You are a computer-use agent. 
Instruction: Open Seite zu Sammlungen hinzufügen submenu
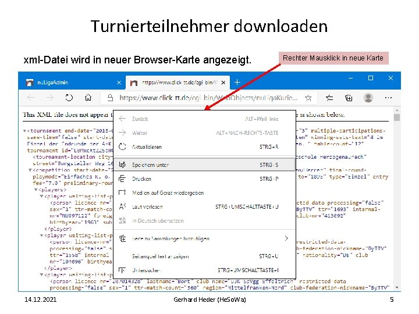(x=204, y=238)
